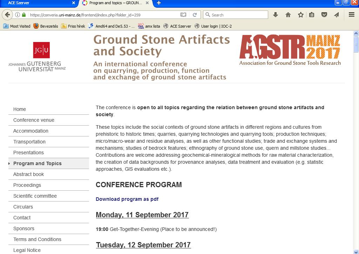The width and height of the screenshot is (359, 254).
Task: Reload the page with refresh icon
Action: click(195, 15)
